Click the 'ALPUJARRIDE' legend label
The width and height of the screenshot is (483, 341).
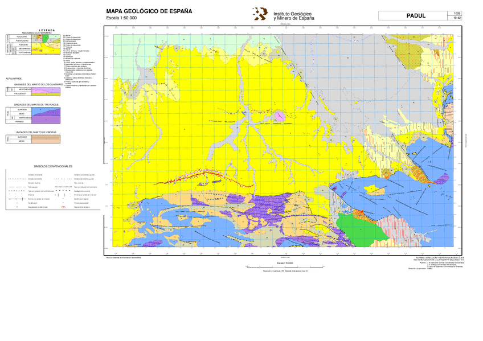[x=14, y=79]
